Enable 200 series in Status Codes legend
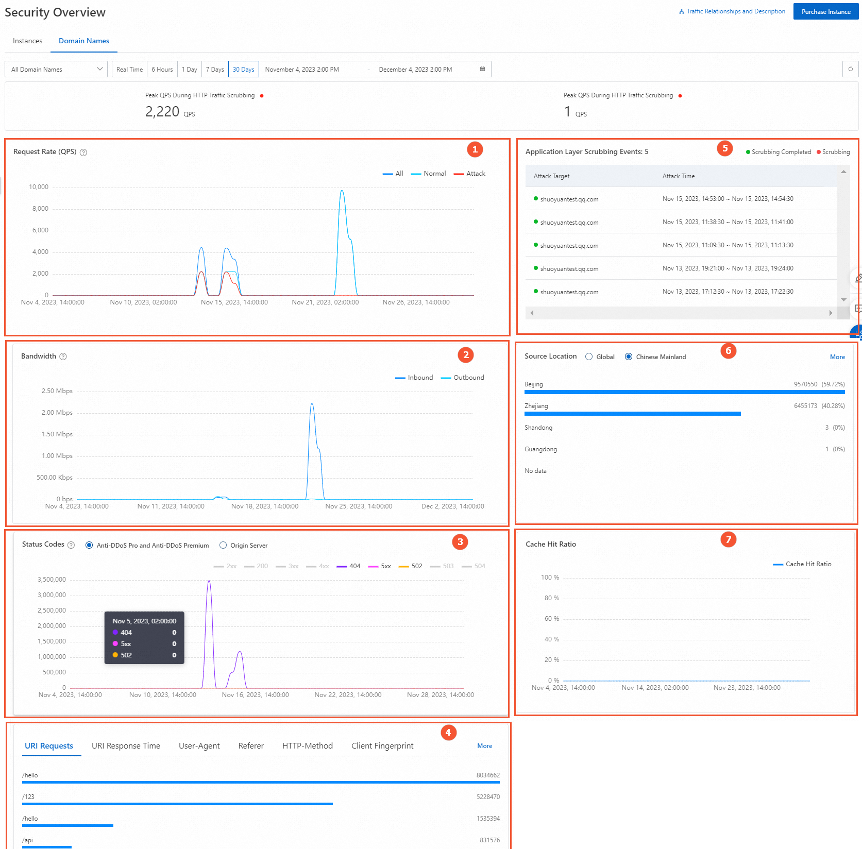 pyautogui.click(x=256, y=566)
